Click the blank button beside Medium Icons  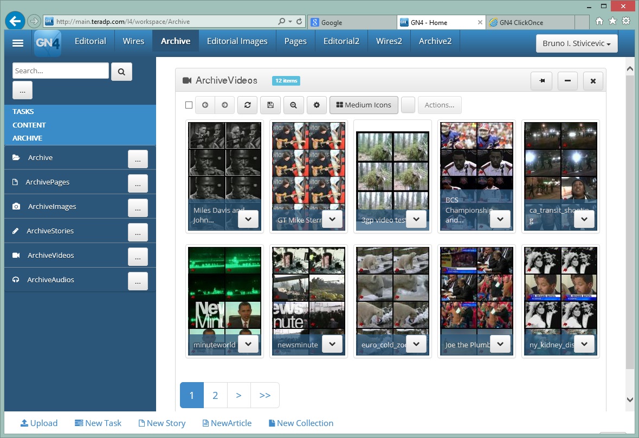click(408, 105)
